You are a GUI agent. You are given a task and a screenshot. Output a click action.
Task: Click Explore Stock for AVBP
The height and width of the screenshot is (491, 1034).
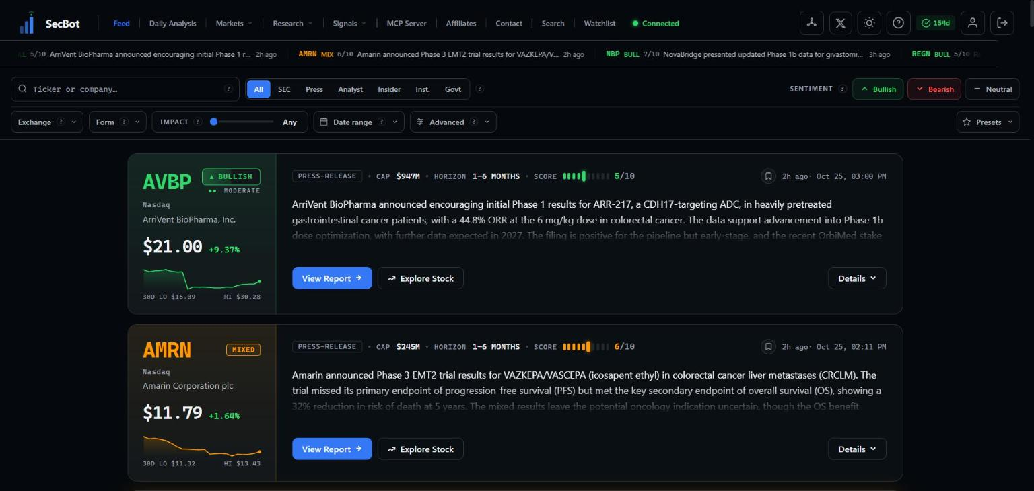tap(421, 278)
